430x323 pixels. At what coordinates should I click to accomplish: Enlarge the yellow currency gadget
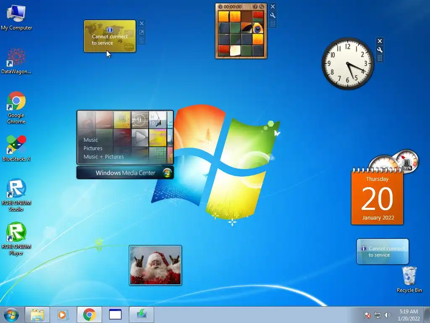[x=142, y=32]
